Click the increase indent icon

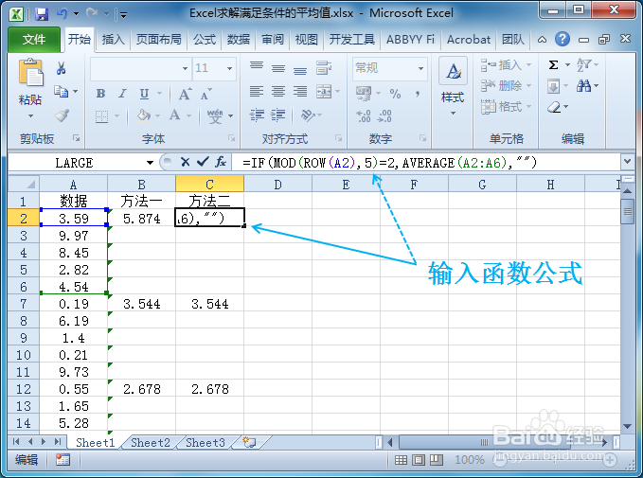point(278,115)
